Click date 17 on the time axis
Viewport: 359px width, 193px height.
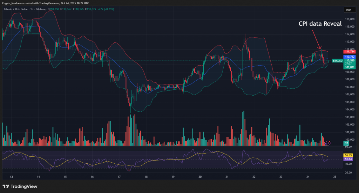click(x=119, y=177)
